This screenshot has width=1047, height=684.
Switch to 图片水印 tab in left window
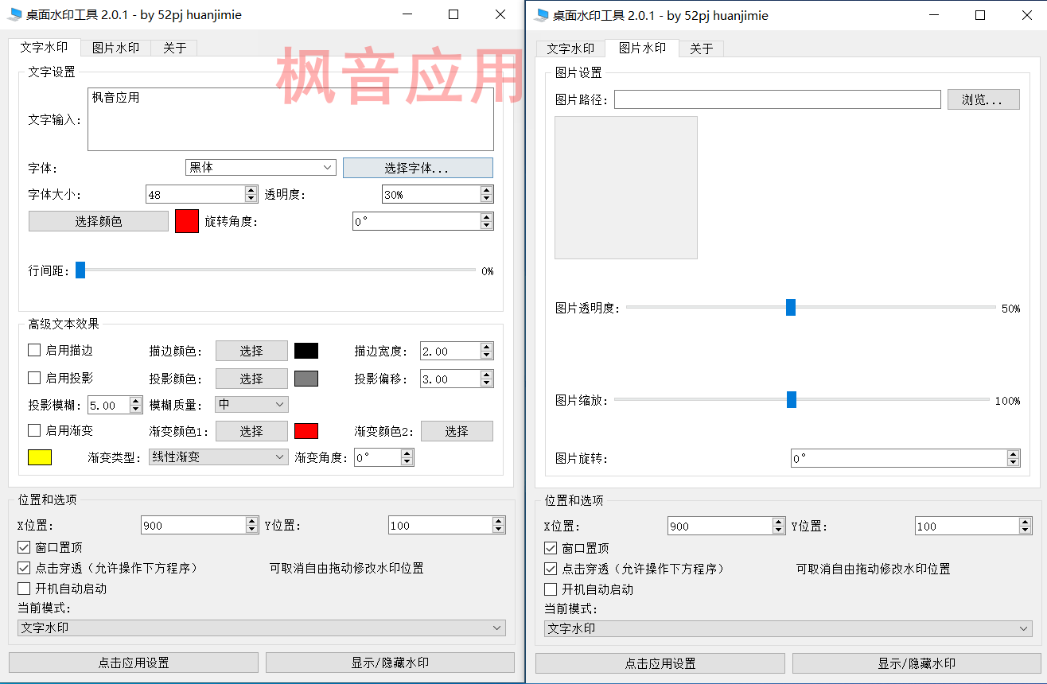(x=115, y=48)
